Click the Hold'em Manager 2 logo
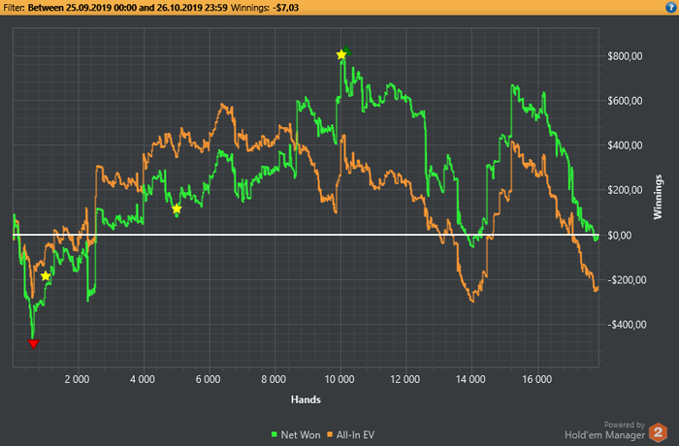Screen dimensions: 679x446 coord(658,432)
